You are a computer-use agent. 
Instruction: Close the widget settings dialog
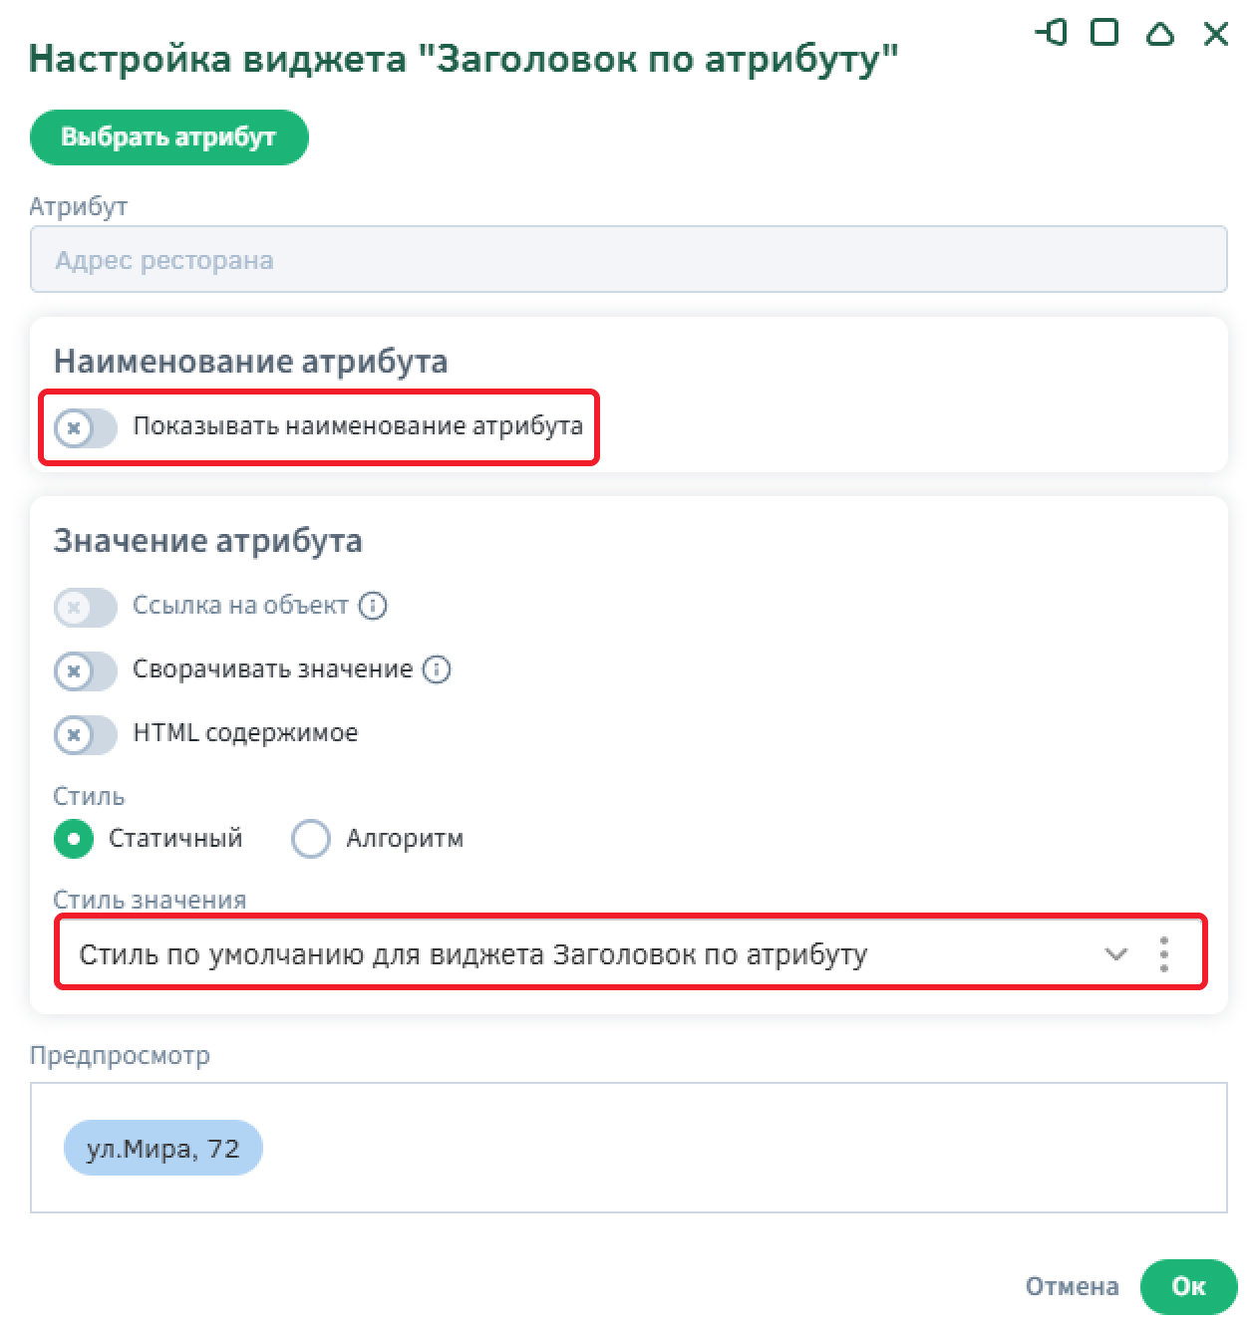point(1216,34)
